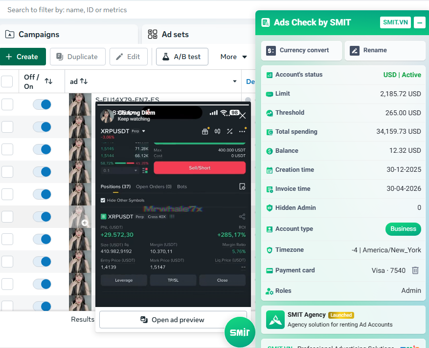The height and width of the screenshot is (348, 429).
Task: Click the red Sell/Short button
Action: [x=200, y=168]
